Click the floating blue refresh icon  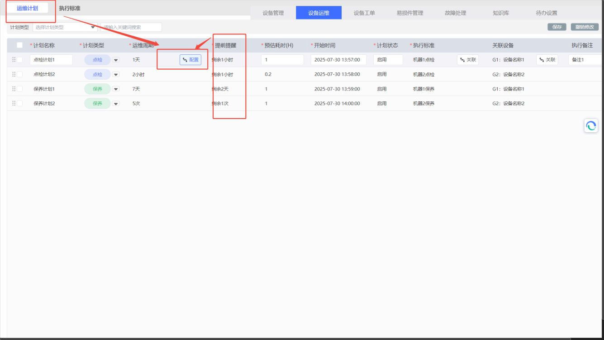[591, 126]
